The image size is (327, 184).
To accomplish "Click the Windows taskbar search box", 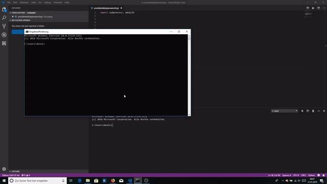I will coord(37,180).
